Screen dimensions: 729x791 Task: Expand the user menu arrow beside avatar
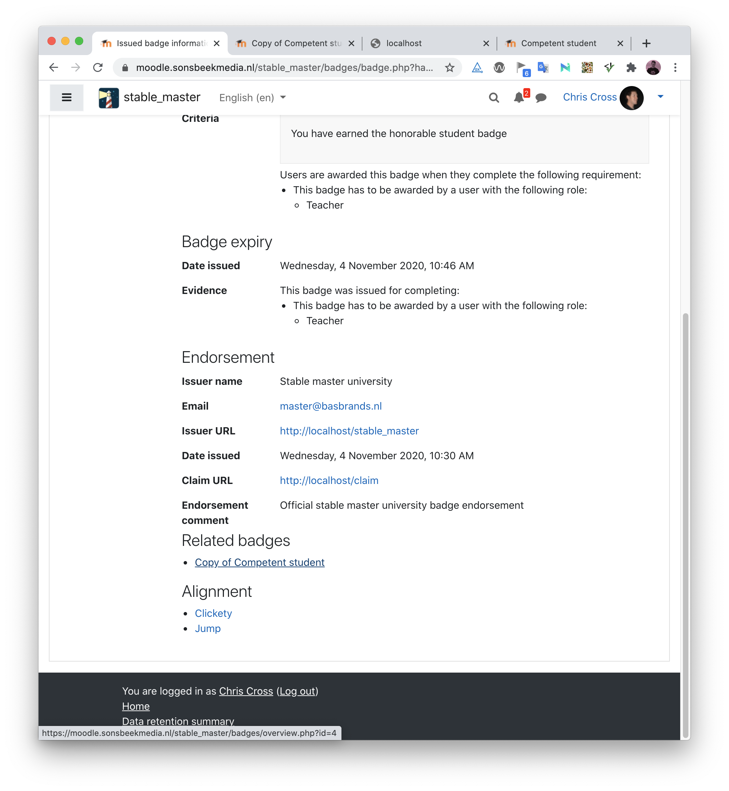(660, 96)
